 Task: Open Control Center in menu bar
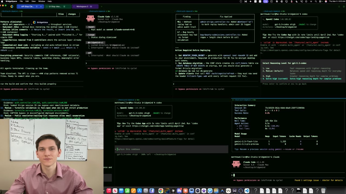320,1
